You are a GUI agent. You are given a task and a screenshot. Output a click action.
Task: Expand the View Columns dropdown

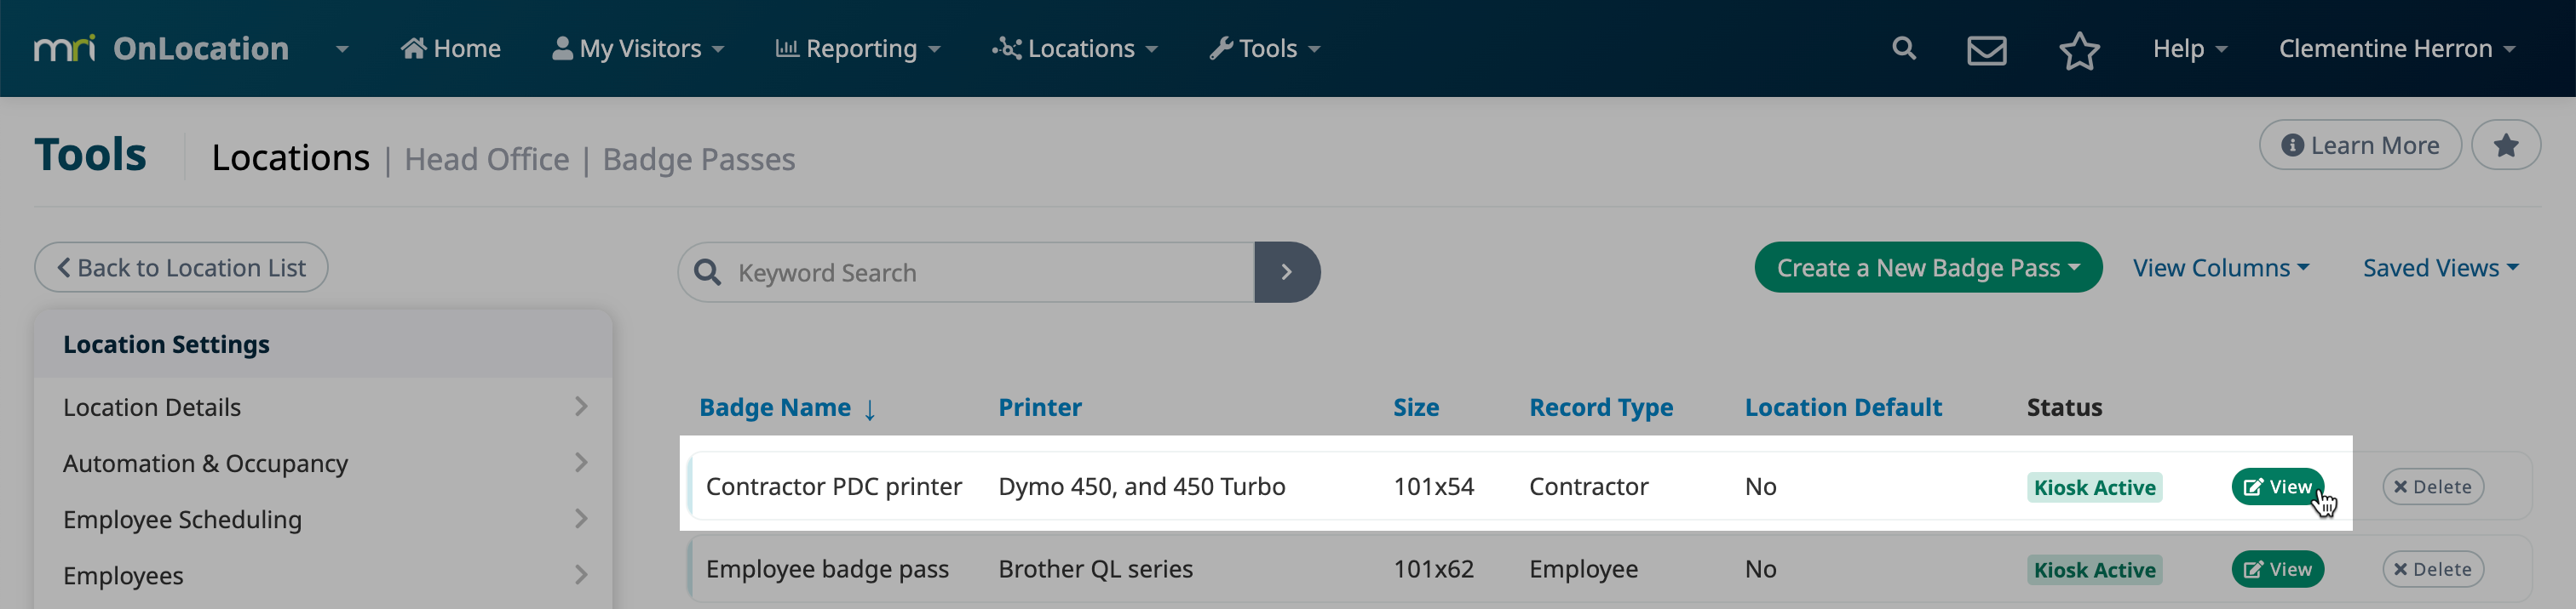pyautogui.click(x=2220, y=268)
